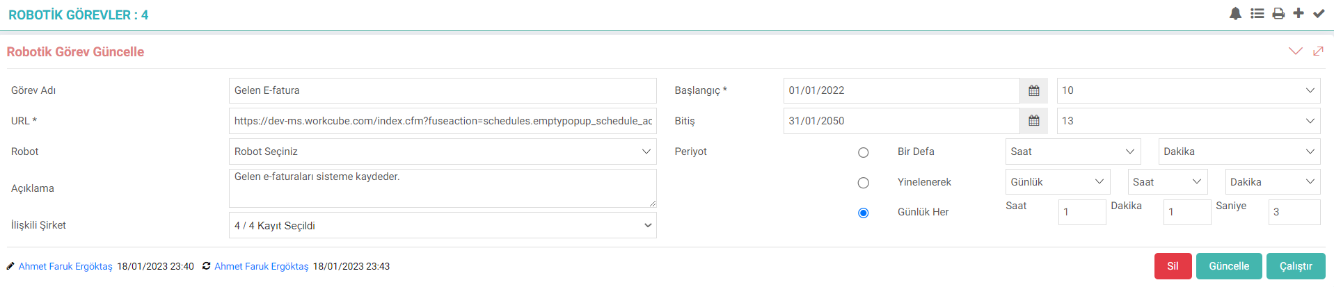Open calendar picker for Başlangıç date

pos(1034,91)
